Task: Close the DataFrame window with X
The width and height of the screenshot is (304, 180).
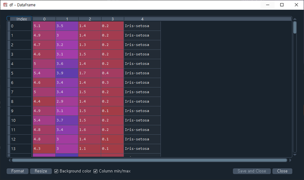Action: pyautogui.click(x=296, y=5)
